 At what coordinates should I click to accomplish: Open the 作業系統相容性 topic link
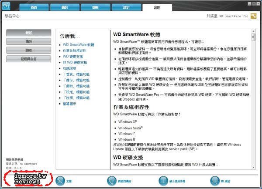74,51
